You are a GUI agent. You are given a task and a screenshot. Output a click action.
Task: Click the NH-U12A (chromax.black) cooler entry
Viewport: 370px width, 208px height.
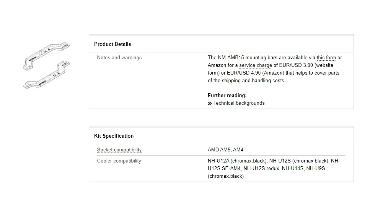(x=237, y=161)
